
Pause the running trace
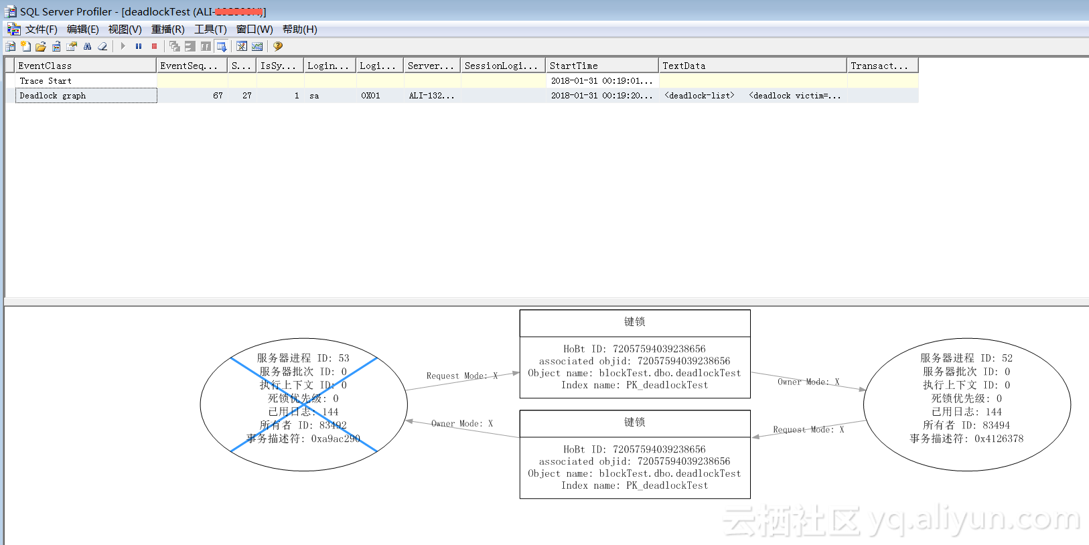(x=139, y=46)
